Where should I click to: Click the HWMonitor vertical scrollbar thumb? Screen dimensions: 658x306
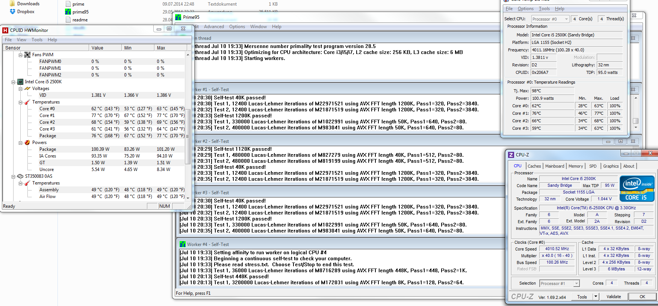coord(188,137)
